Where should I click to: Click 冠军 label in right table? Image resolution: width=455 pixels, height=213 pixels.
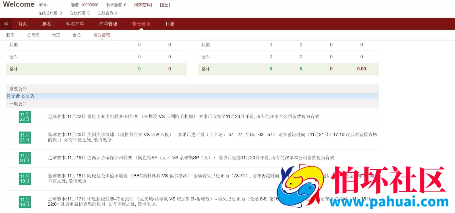click(x=206, y=57)
